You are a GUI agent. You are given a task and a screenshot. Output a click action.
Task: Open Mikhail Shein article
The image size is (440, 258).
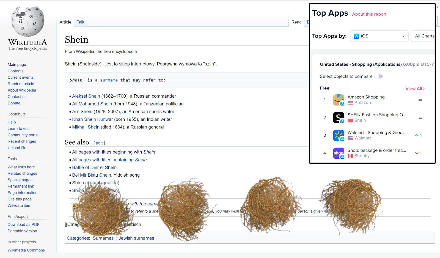(86, 127)
